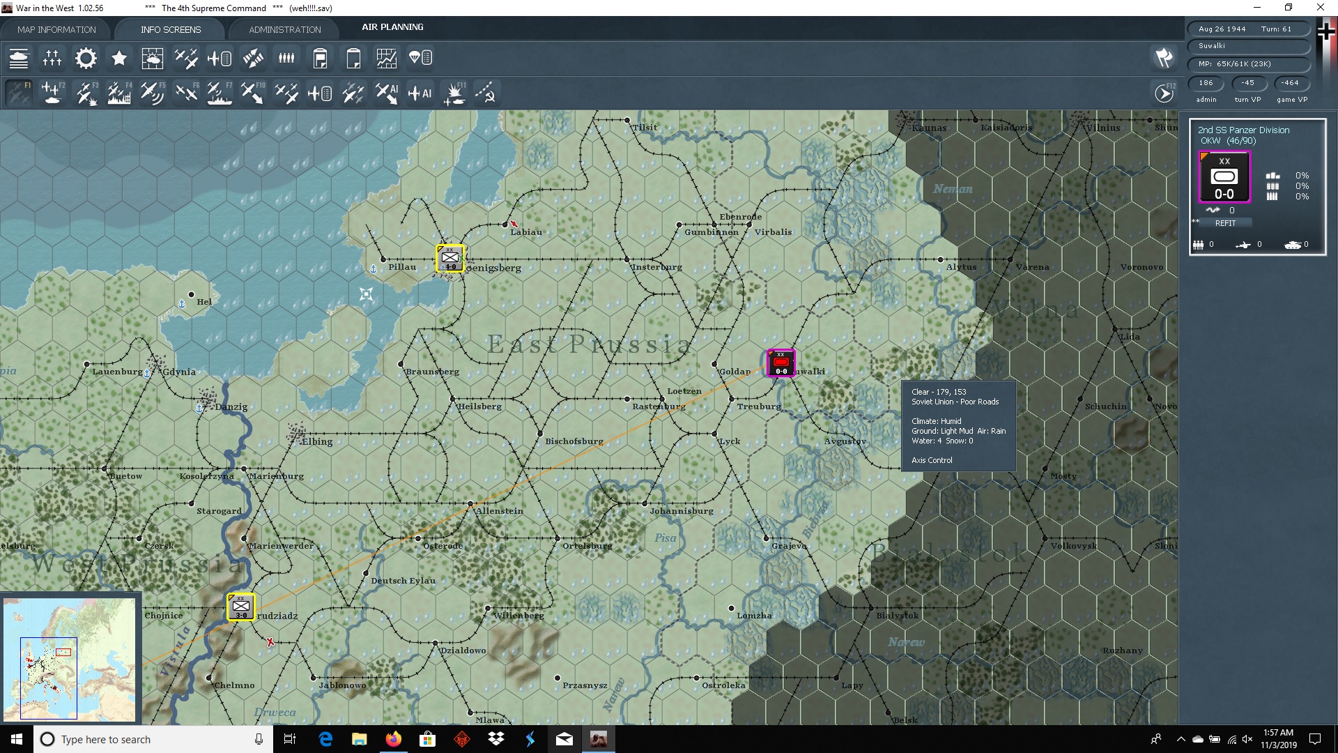Click the 186 admin points value
This screenshot has height=753, width=1338.
coord(1206,83)
